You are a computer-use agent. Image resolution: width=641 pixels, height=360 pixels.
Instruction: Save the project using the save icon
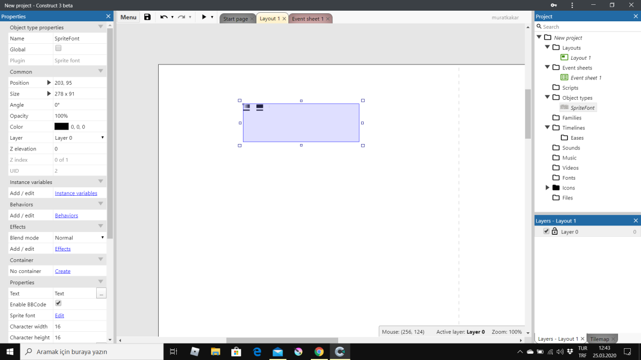(147, 17)
